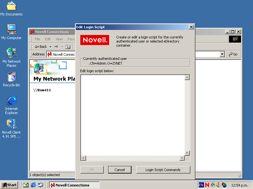Click the Back button in Novell Connections
Screen dimensions: 253x189
coord(41,47)
